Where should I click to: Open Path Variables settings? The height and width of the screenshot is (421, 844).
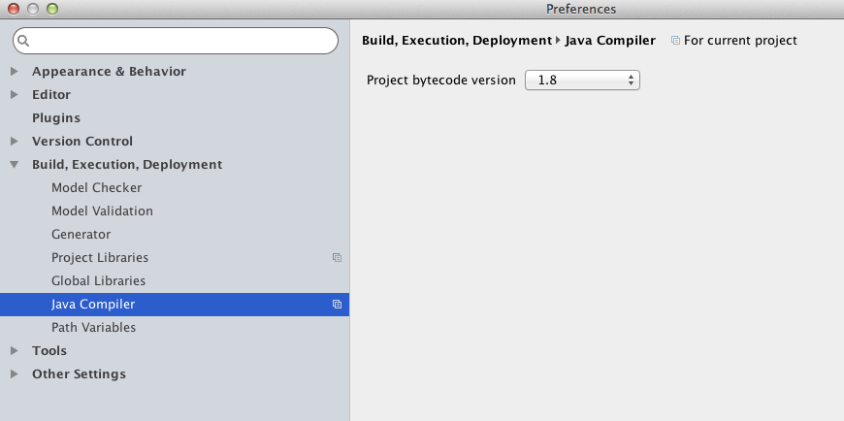pos(94,327)
